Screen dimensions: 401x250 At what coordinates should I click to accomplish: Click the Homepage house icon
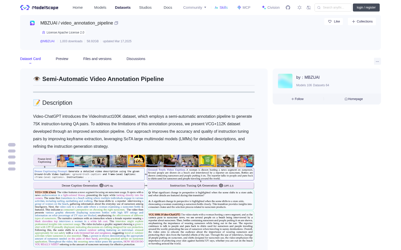pos(346,99)
